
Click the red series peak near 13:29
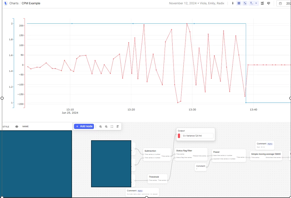coord(187,24)
